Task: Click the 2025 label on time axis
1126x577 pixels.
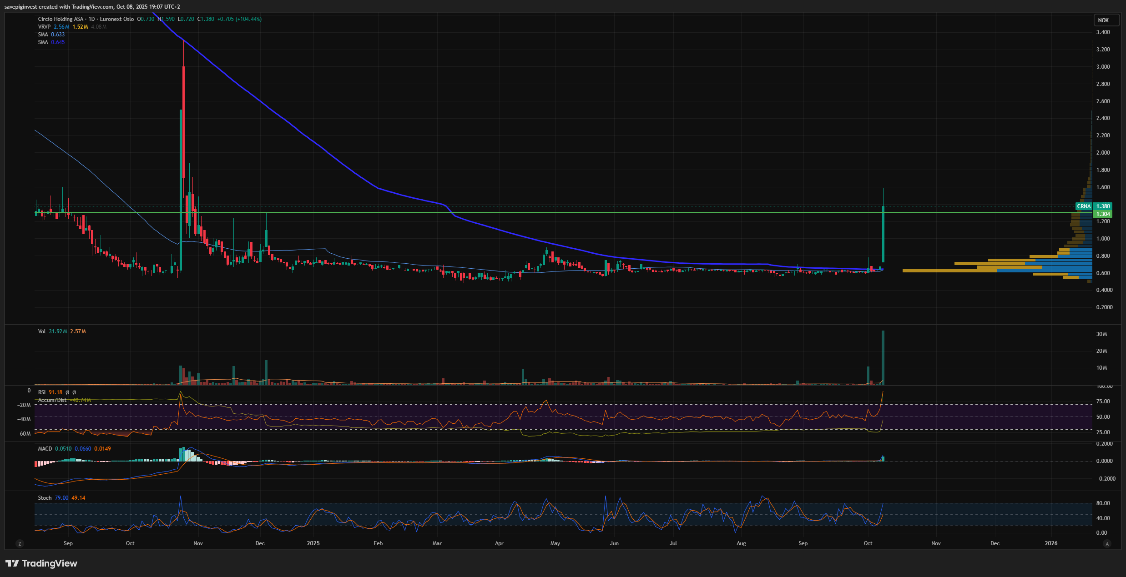Action: click(313, 543)
